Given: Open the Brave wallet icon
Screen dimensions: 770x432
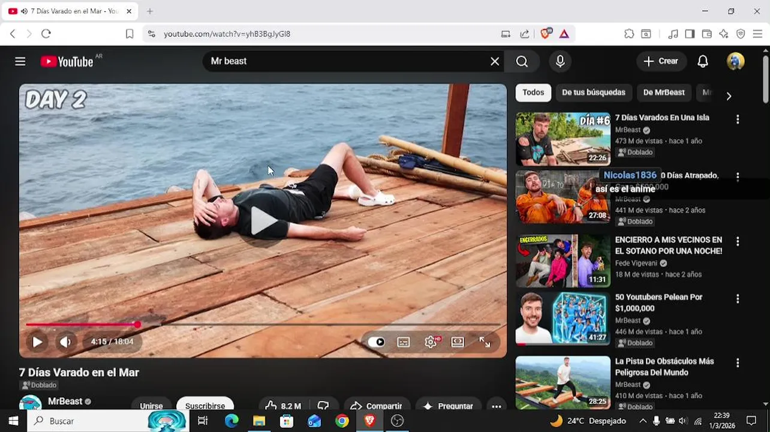Looking at the screenshot, I should coord(707,34).
